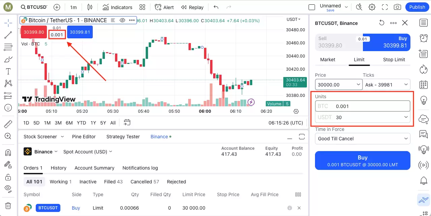Viewport: 431px width, 216px height.
Task: Open quick search icon
Action: [359, 7]
